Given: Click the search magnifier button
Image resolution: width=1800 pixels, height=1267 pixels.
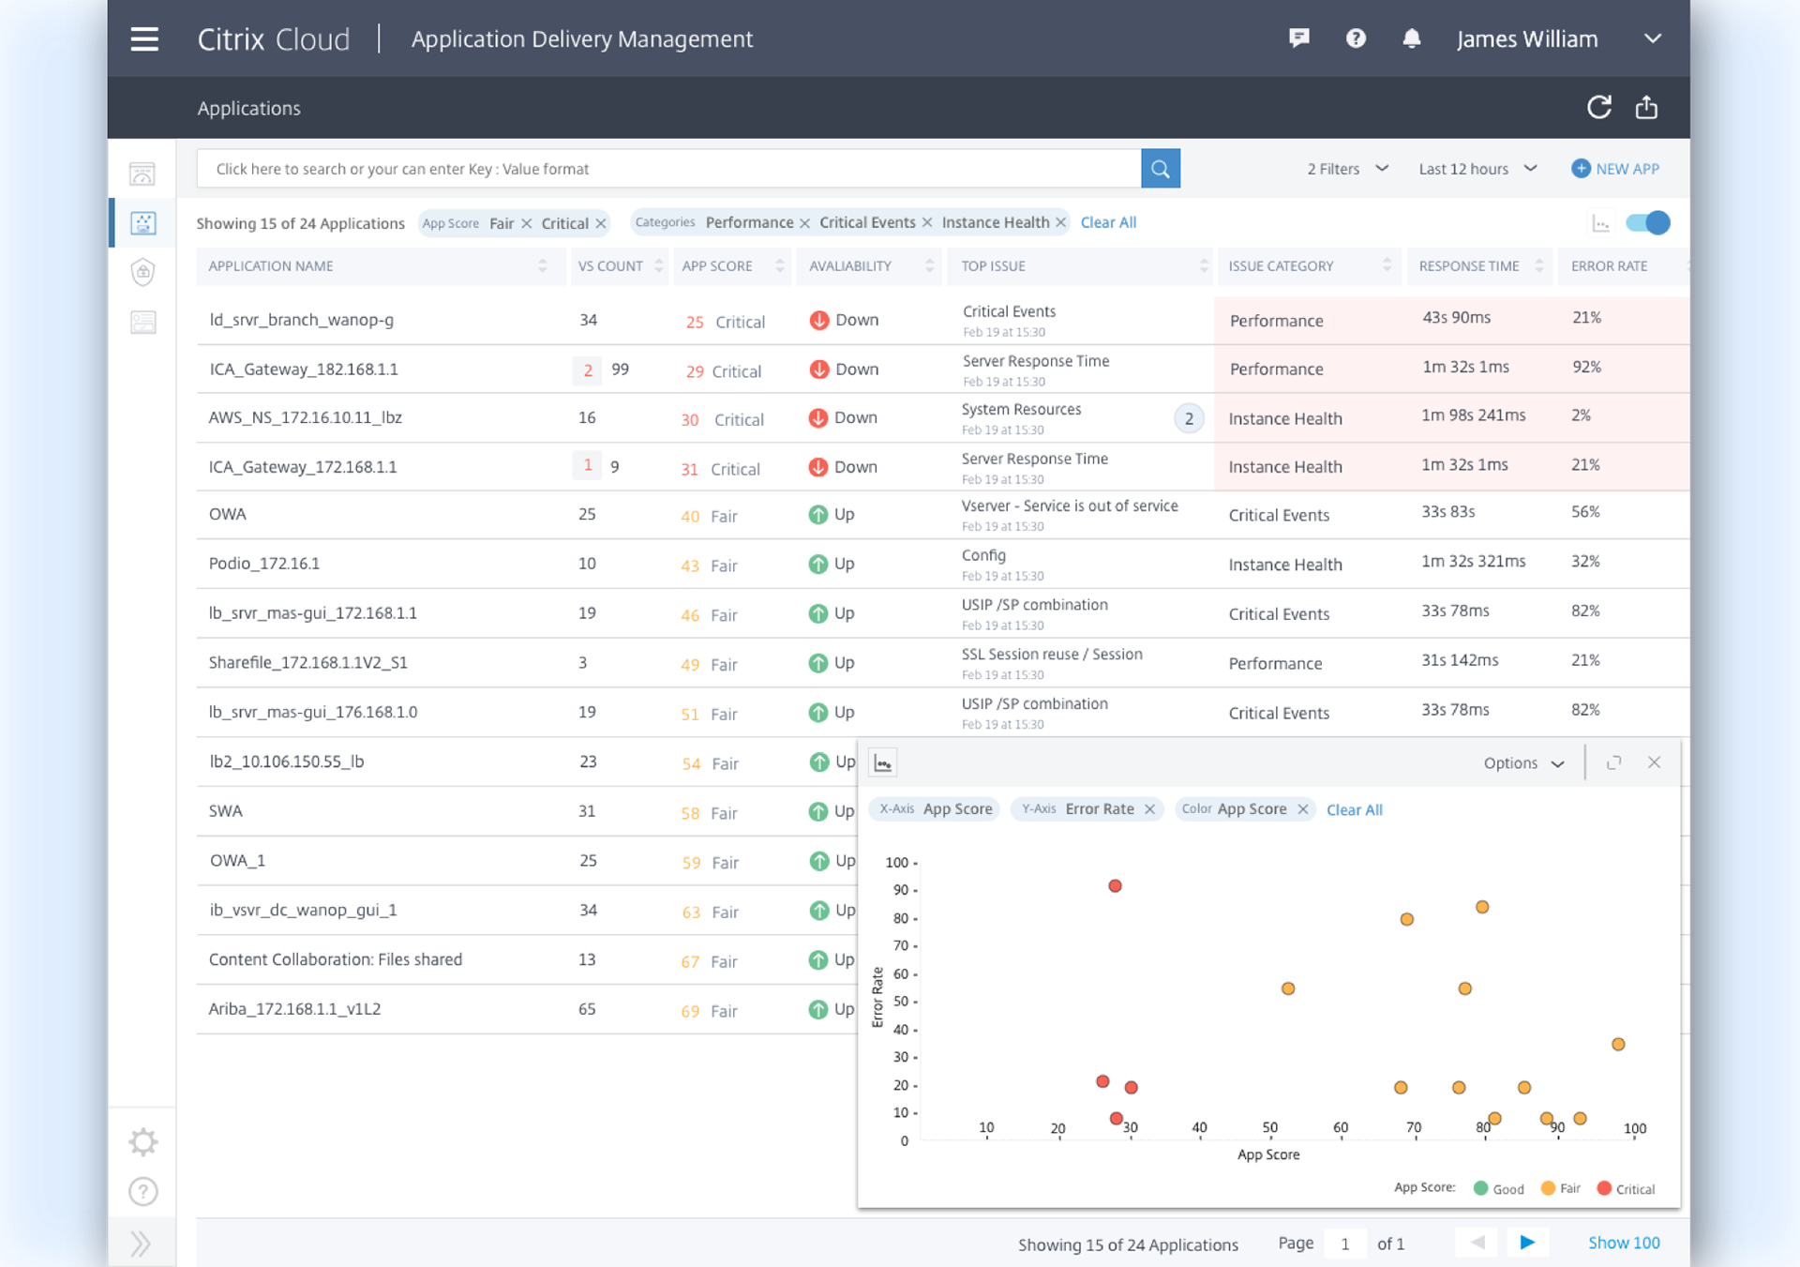Looking at the screenshot, I should (x=1160, y=169).
